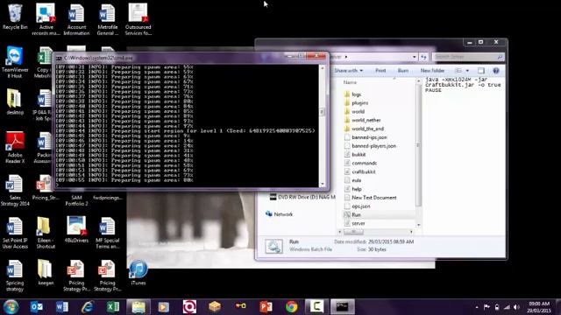561x315 pixels.
Task: Select the keegan folder icon on desktop
Action: [46, 272]
